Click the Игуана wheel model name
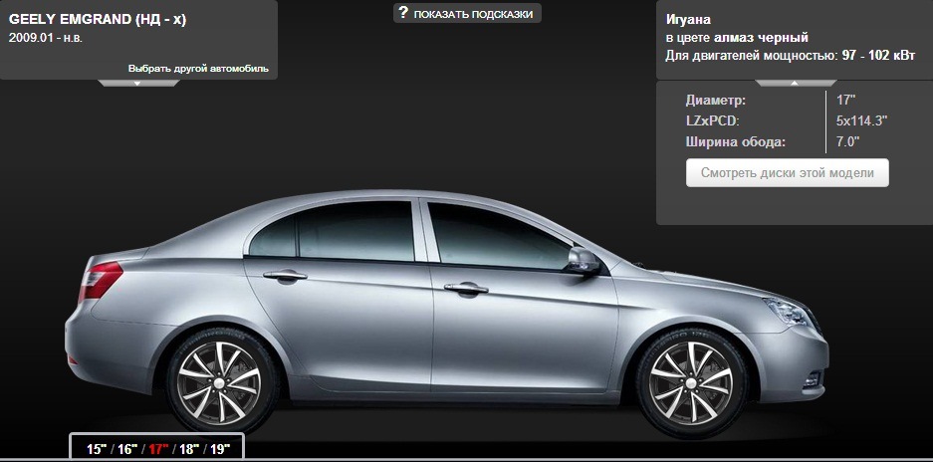This screenshot has width=933, height=462. point(688,20)
